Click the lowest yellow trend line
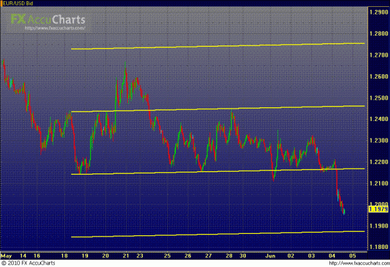Viewport: 390px width, 267px height. (x=218, y=234)
